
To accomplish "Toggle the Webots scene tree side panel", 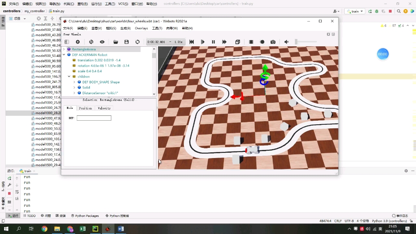I will point(67,42).
